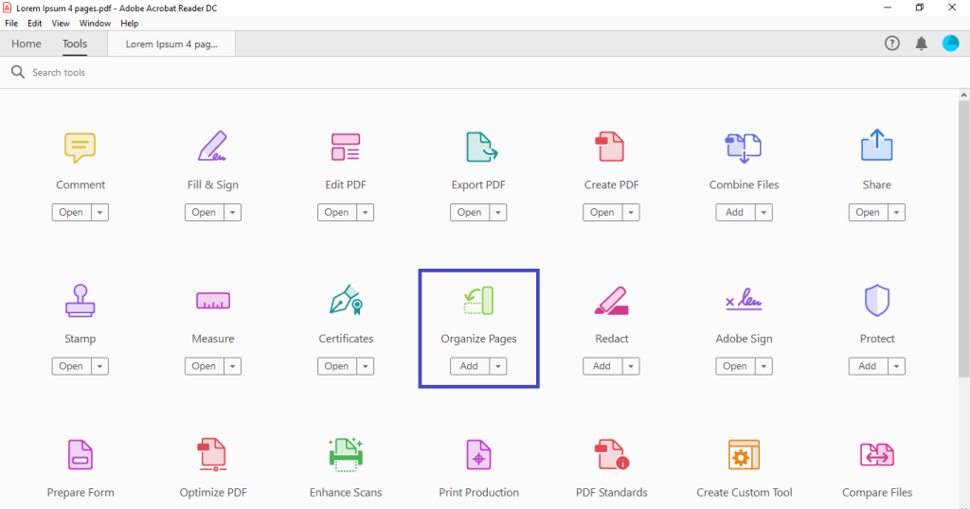The width and height of the screenshot is (970, 509).
Task: Open the Protect dropdown arrow
Action: pos(896,366)
